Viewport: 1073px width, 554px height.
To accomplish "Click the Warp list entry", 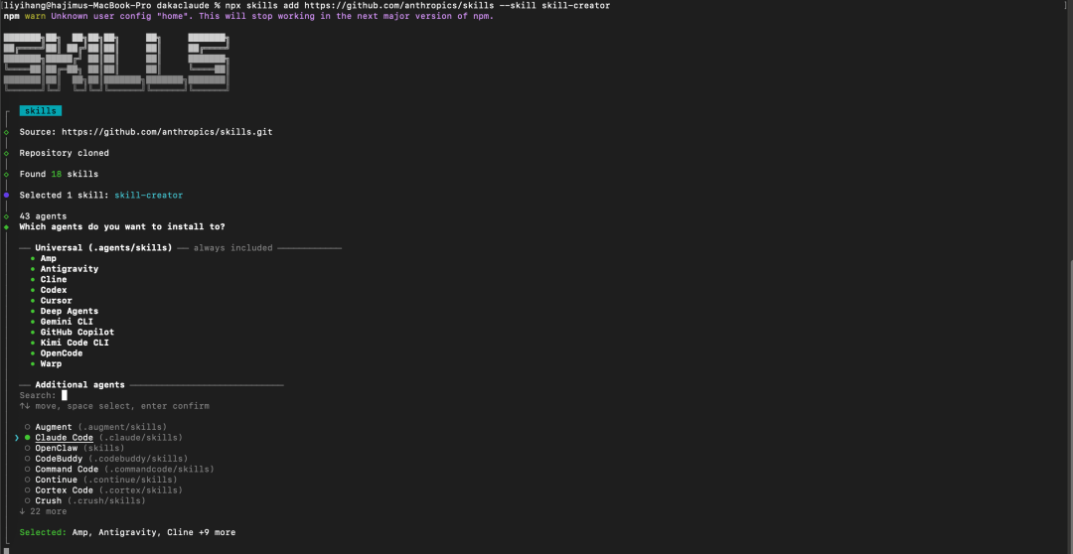I will click(x=51, y=363).
